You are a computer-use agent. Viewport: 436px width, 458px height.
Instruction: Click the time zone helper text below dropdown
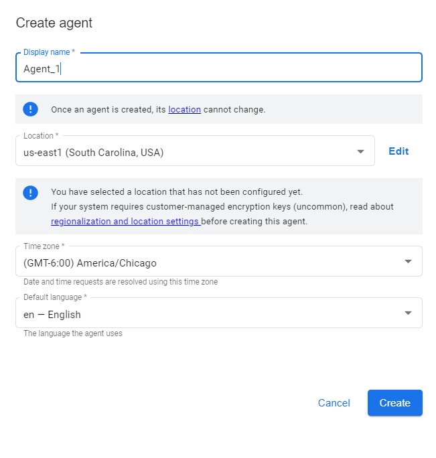pos(121,282)
